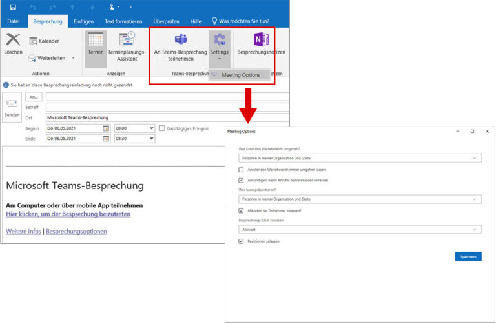Click the Save icon in quick access toolbar
The height and width of the screenshot is (324, 496).
[13, 7]
